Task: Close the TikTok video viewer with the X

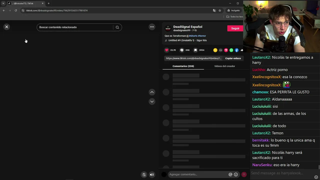Action: tap(7, 27)
